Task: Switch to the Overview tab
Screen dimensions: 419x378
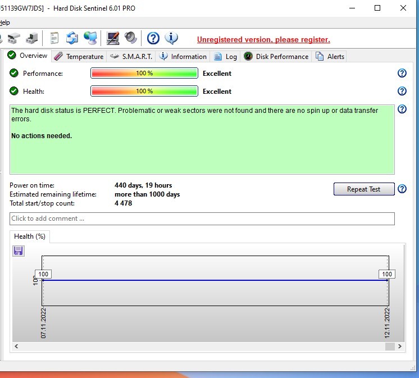Action: [x=28, y=56]
